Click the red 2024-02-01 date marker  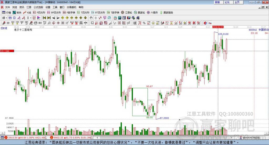click(x=218, y=27)
